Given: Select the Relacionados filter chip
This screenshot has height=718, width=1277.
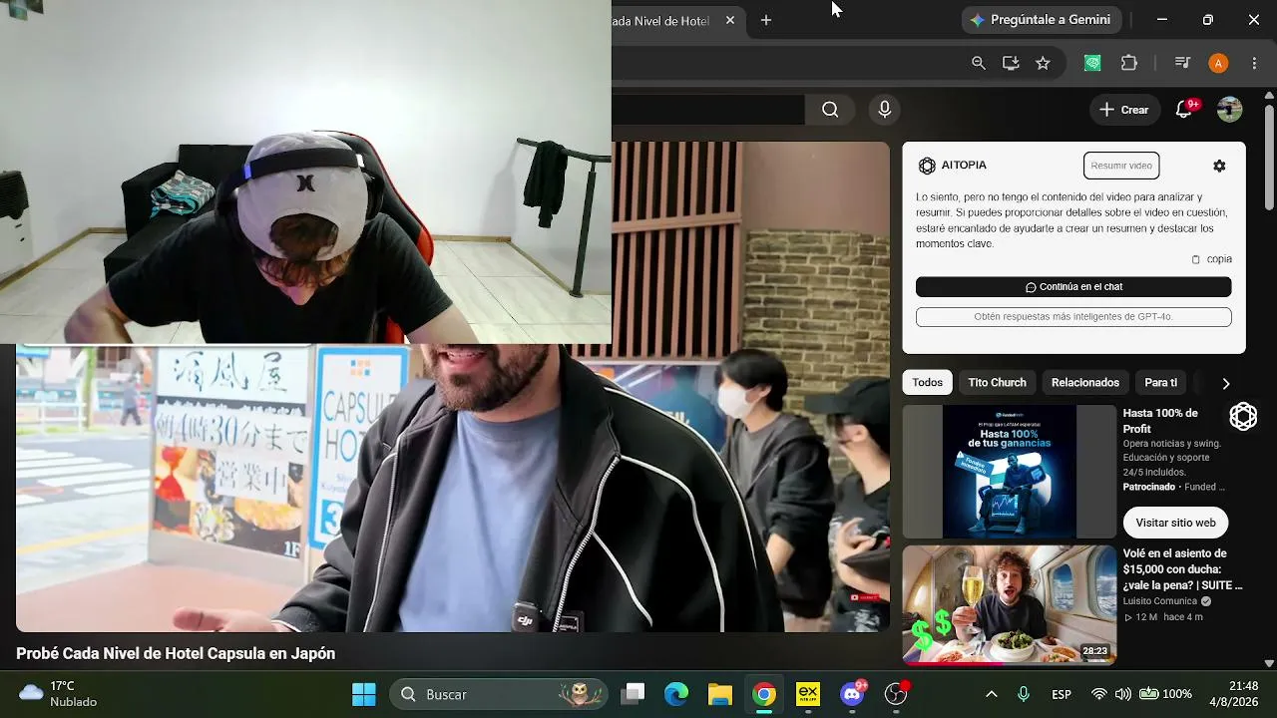Looking at the screenshot, I should coord(1085,383).
